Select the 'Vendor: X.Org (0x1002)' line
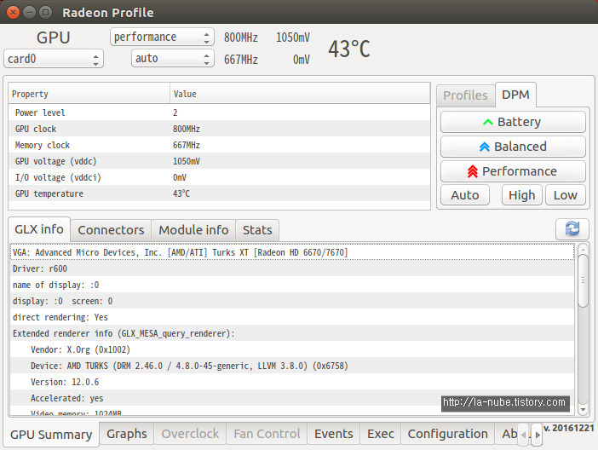598x450 pixels. (x=292, y=349)
